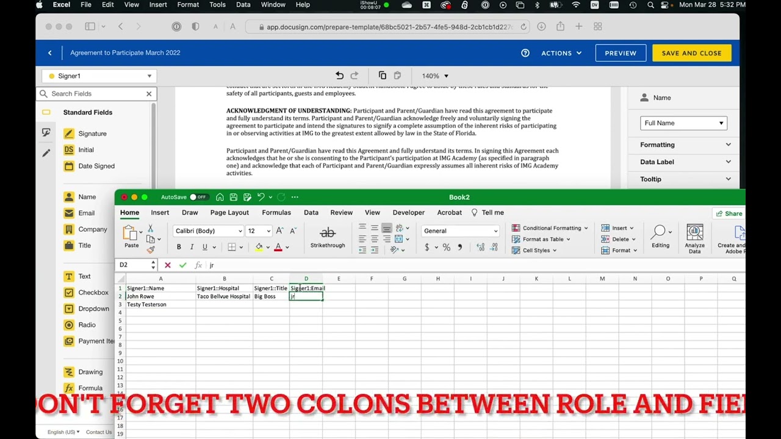Viewport: 781px width, 439px height.
Task: Expand the Formatting section
Action: coord(683,145)
